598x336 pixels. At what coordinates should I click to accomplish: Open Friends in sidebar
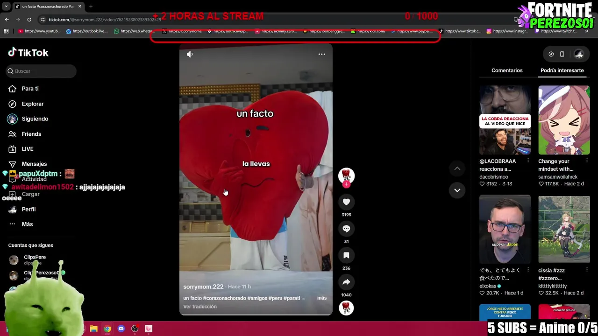tap(31, 134)
